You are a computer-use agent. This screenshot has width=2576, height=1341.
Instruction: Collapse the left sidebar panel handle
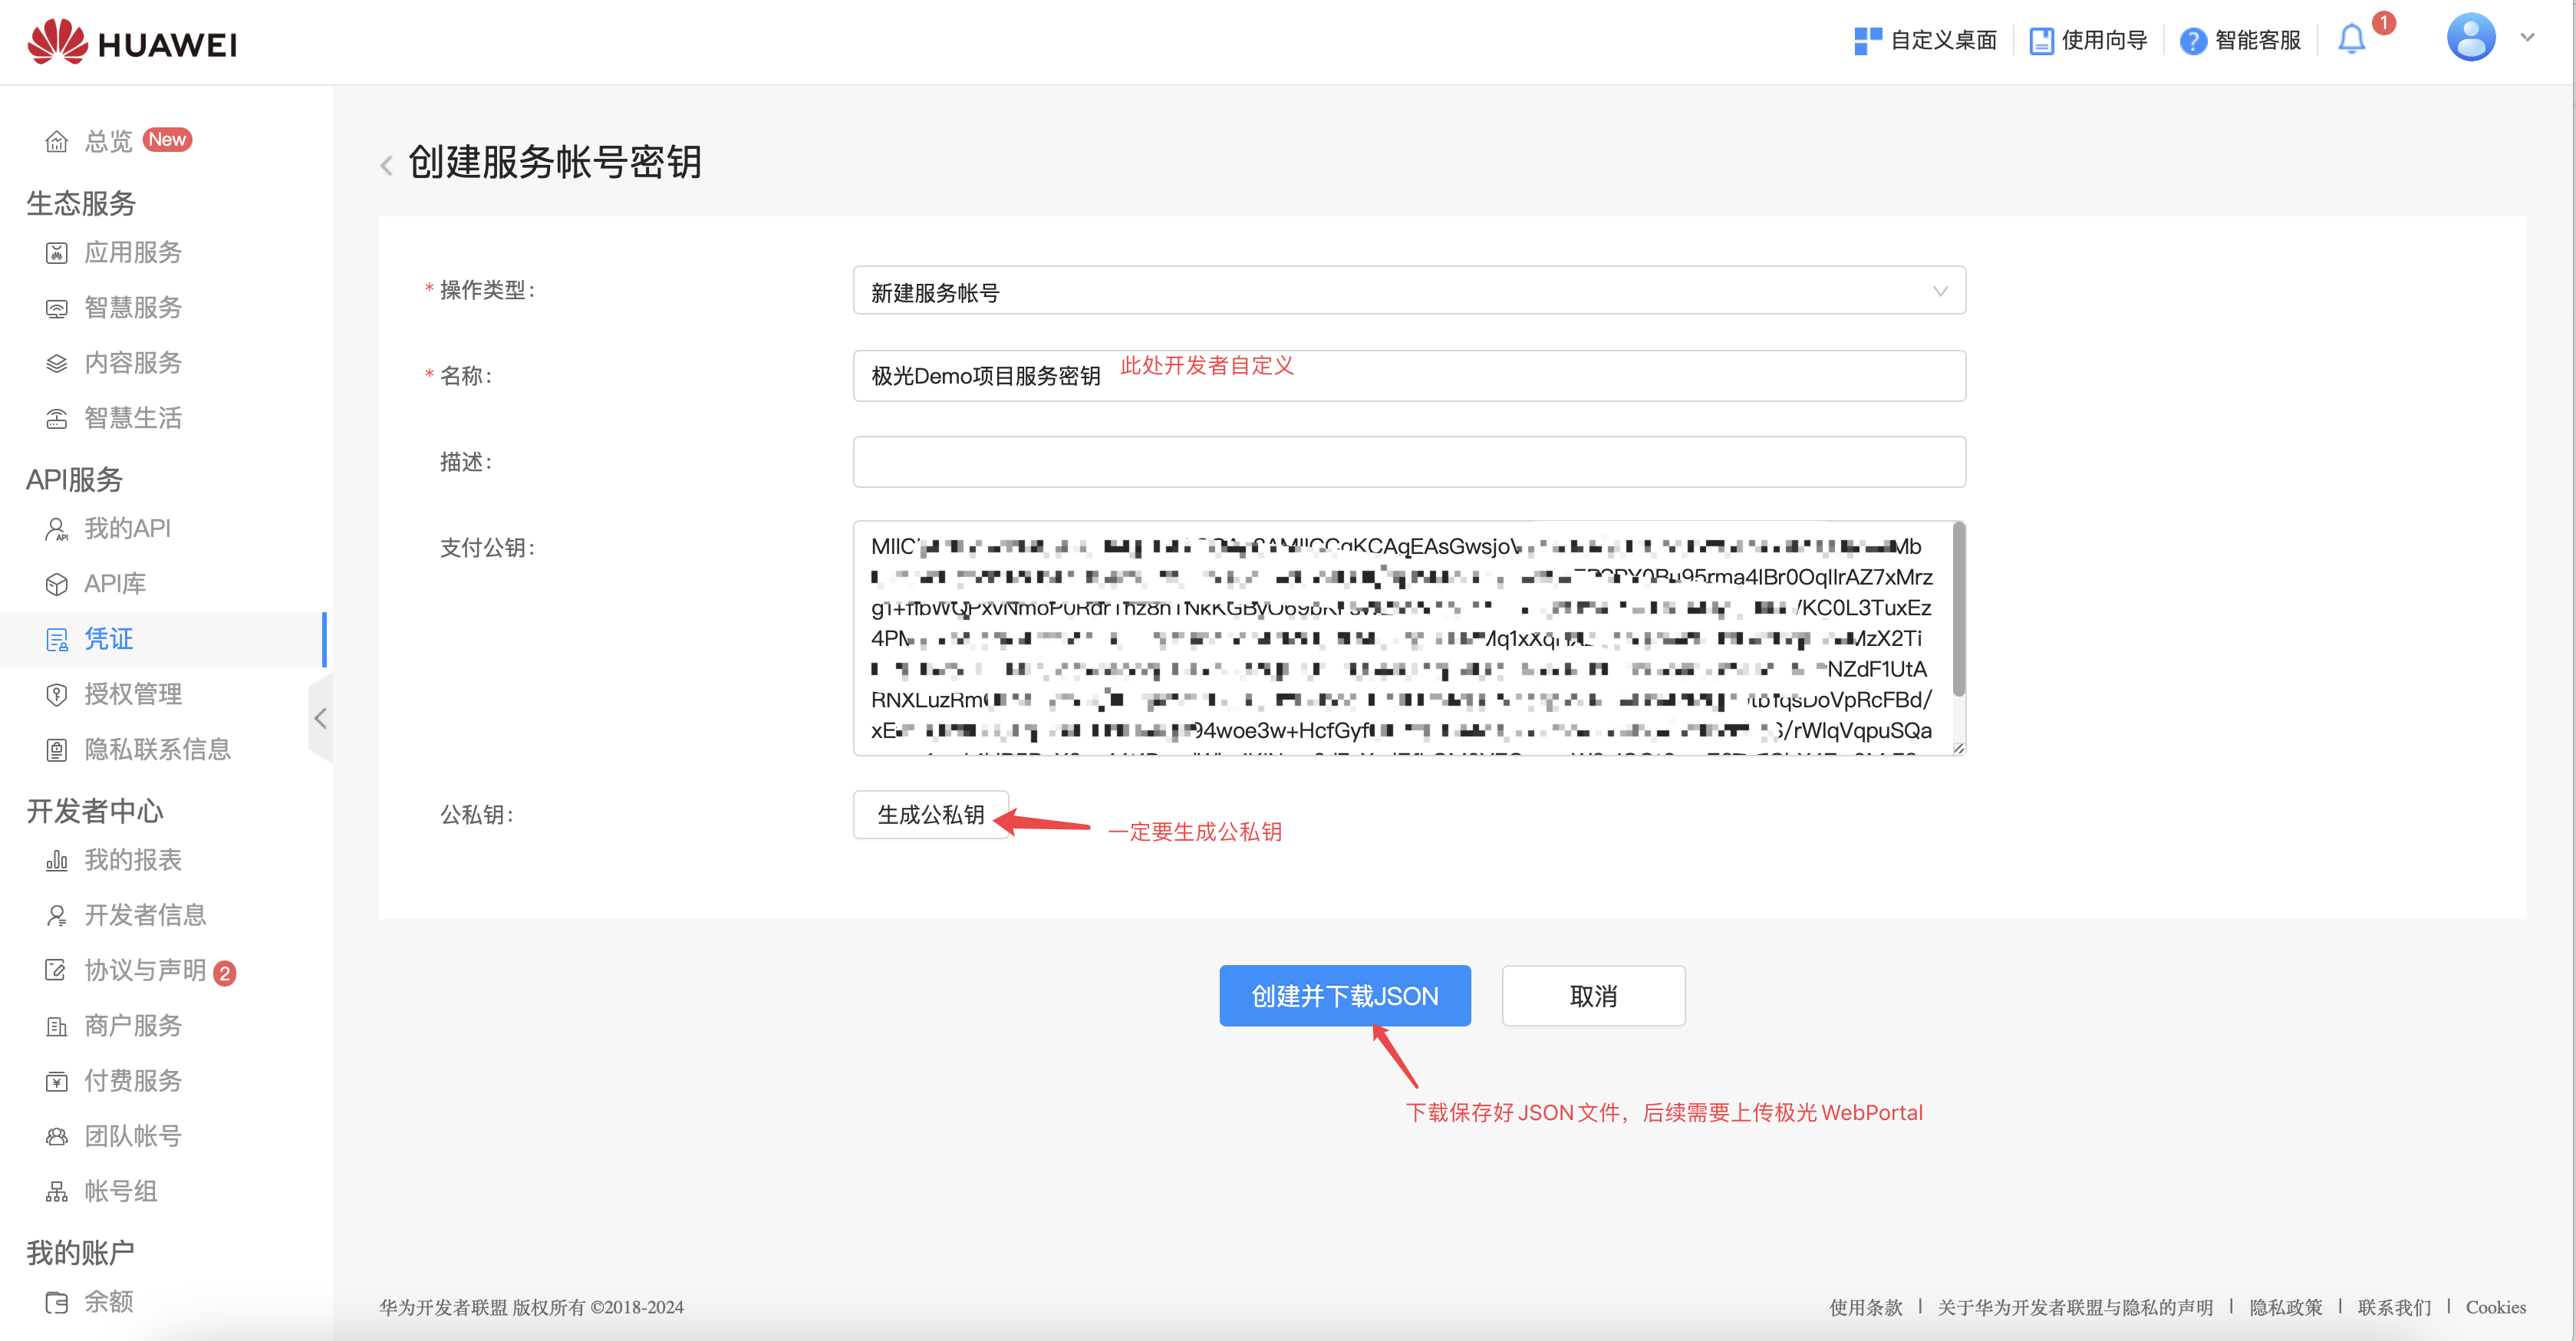(x=320, y=718)
